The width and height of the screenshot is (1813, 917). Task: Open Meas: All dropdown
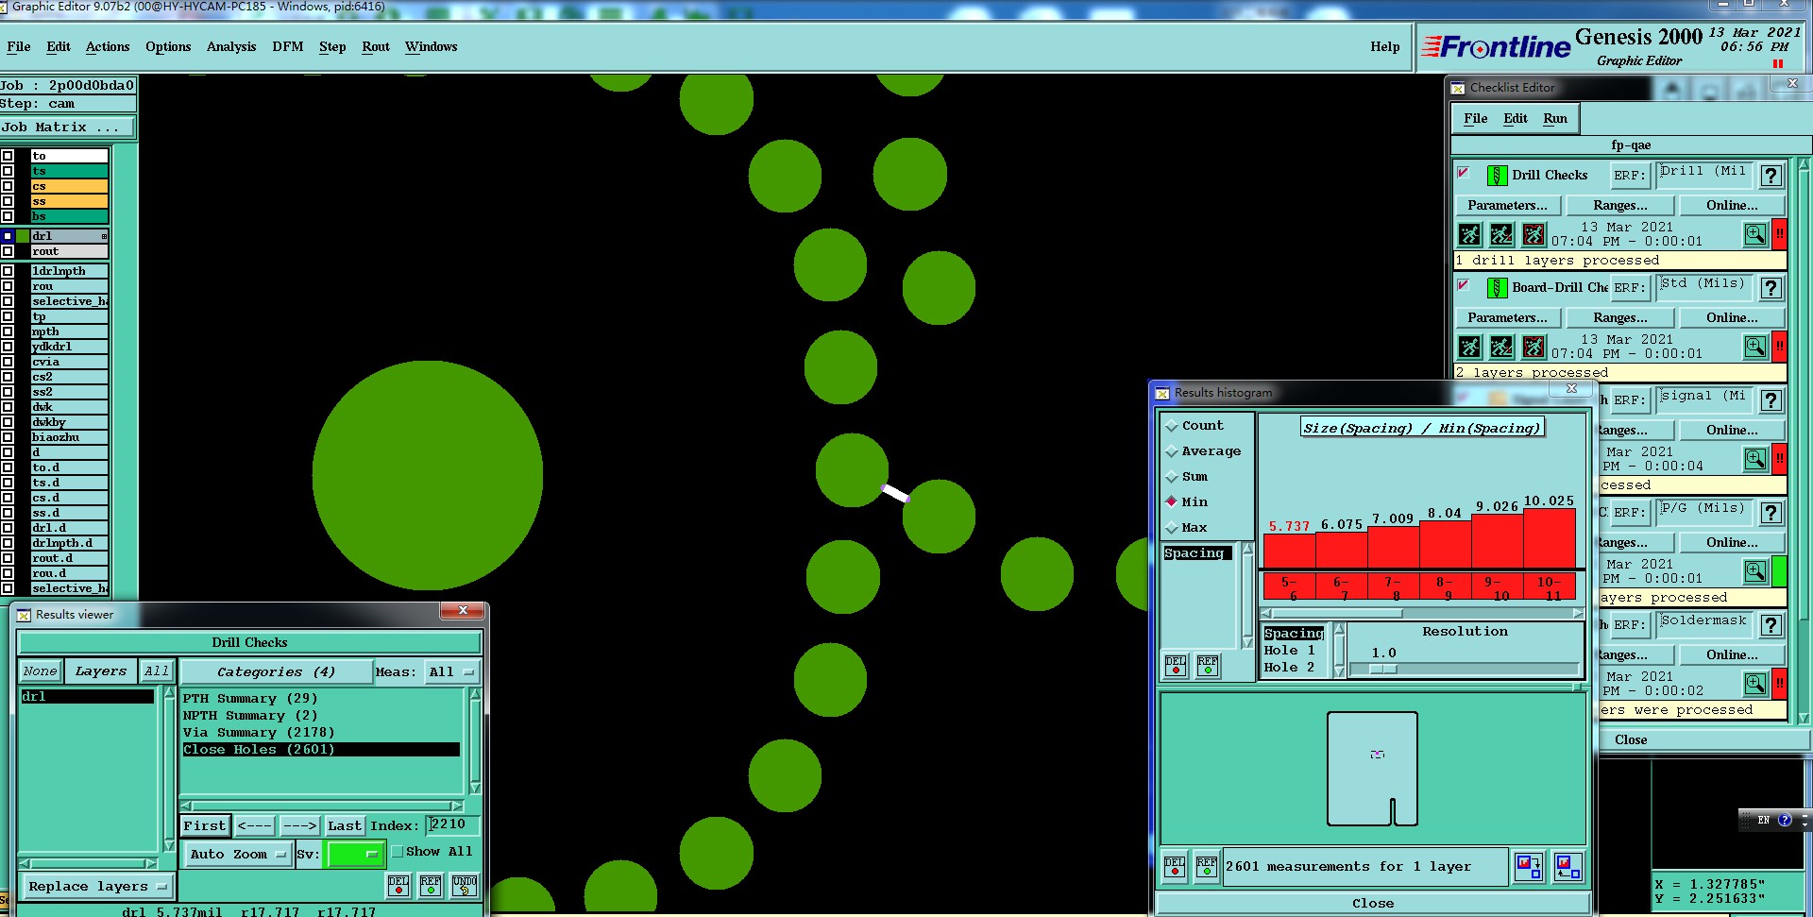(451, 672)
